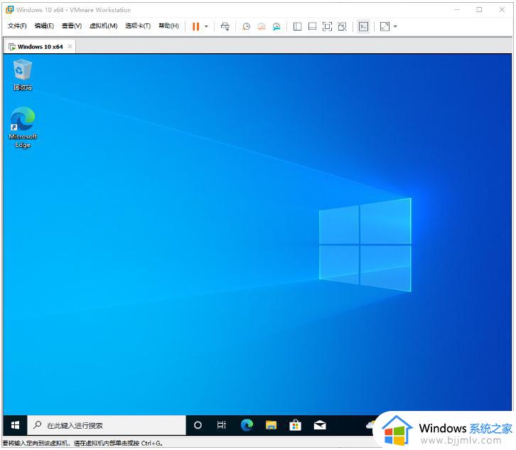
Task: Toggle the thumbnail bar icon
Action: (312, 26)
